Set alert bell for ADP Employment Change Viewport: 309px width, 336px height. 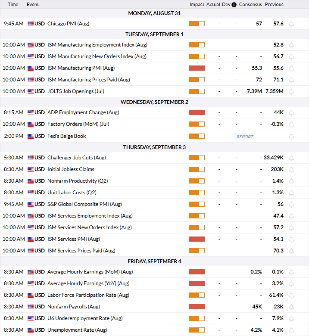(291, 113)
